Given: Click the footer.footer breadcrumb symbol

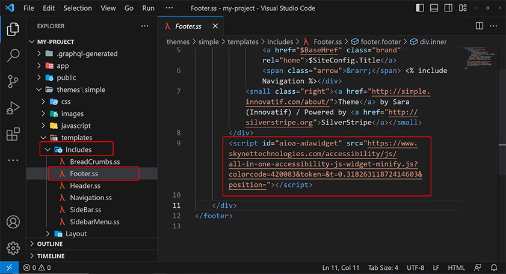Looking at the screenshot, I should click(376, 42).
